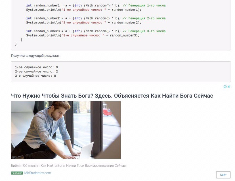Click the green 'Реклама' badge

coord(17,173)
